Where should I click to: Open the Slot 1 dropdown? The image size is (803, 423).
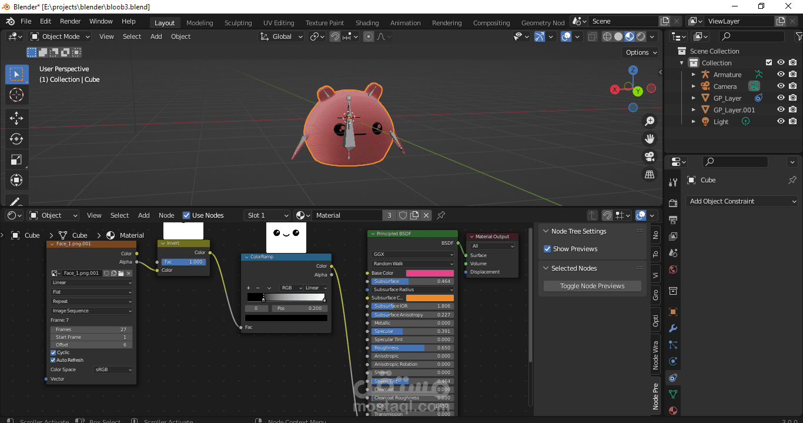pos(267,215)
